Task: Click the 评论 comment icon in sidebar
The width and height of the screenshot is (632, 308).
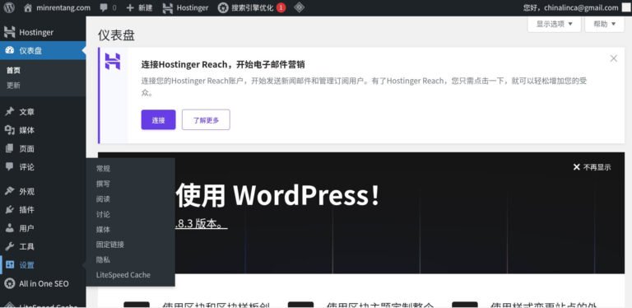Action: pos(10,167)
